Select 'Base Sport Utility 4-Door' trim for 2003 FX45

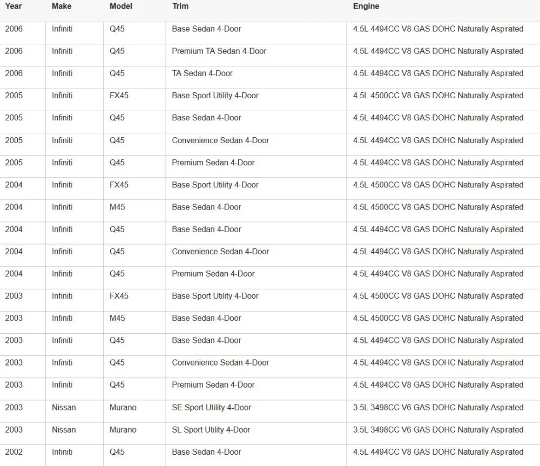click(x=215, y=296)
